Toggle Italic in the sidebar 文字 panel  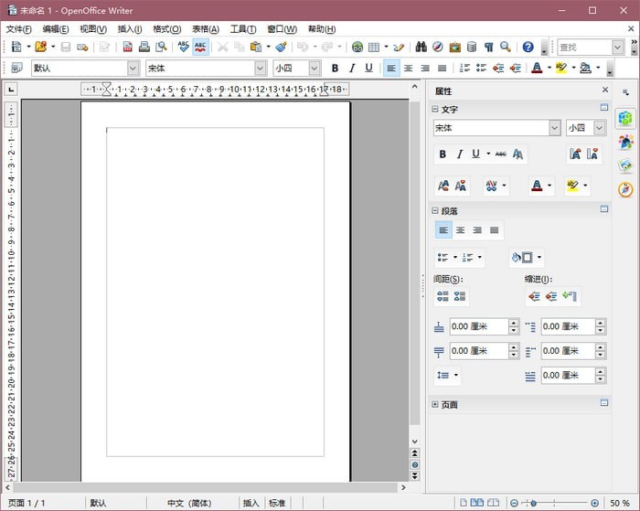[460, 154]
